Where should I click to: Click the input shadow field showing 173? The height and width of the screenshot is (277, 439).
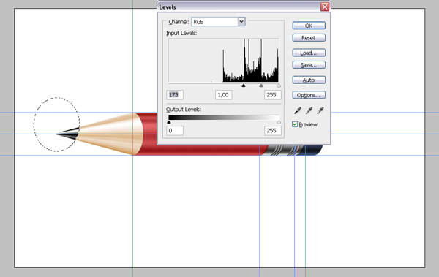click(x=175, y=95)
